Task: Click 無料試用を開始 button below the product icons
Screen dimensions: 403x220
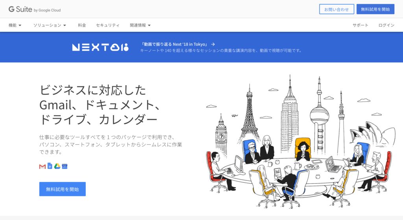Action: [63, 189]
